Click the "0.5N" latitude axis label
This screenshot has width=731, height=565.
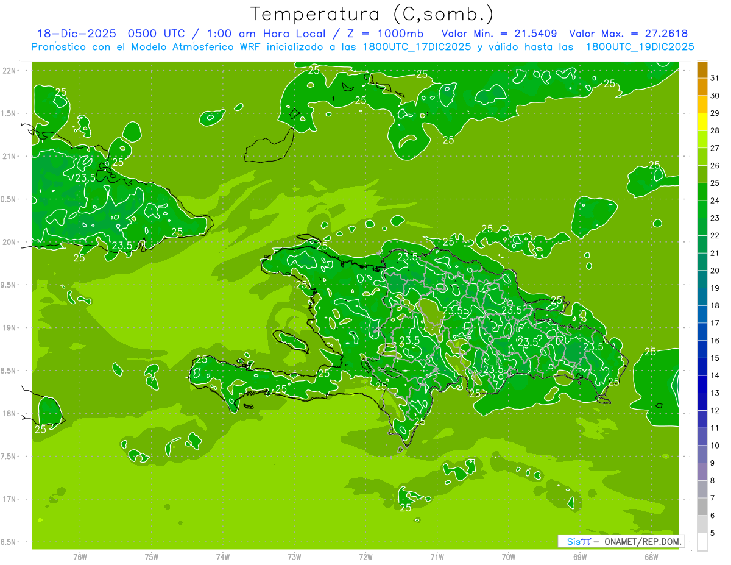pos(9,200)
